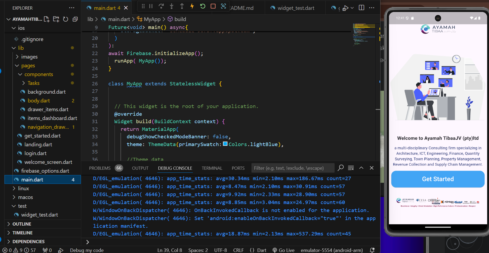The width and height of the screenshot is (489, 253).
Task: Collapse the components folder
Action: (x=20, y=74)
